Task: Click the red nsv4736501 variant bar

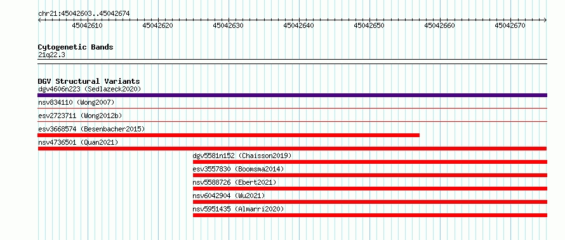Action: point(292,149)
